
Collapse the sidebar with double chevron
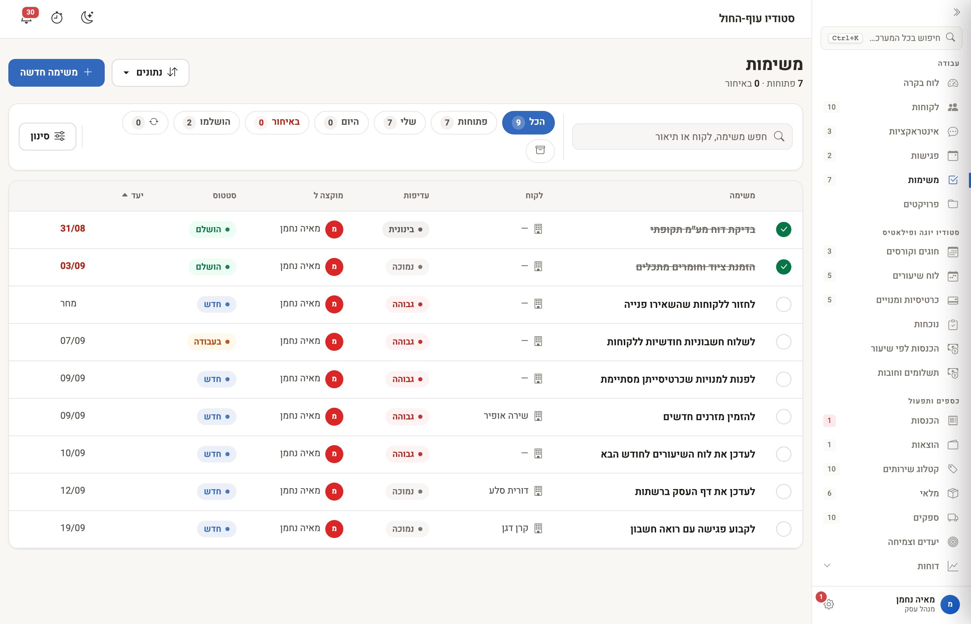[x=956, y=12]
